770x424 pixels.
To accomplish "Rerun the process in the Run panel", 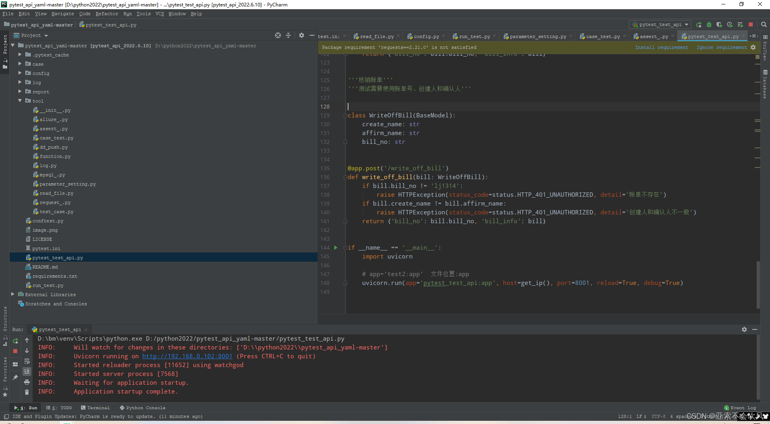I will (15, 341).
